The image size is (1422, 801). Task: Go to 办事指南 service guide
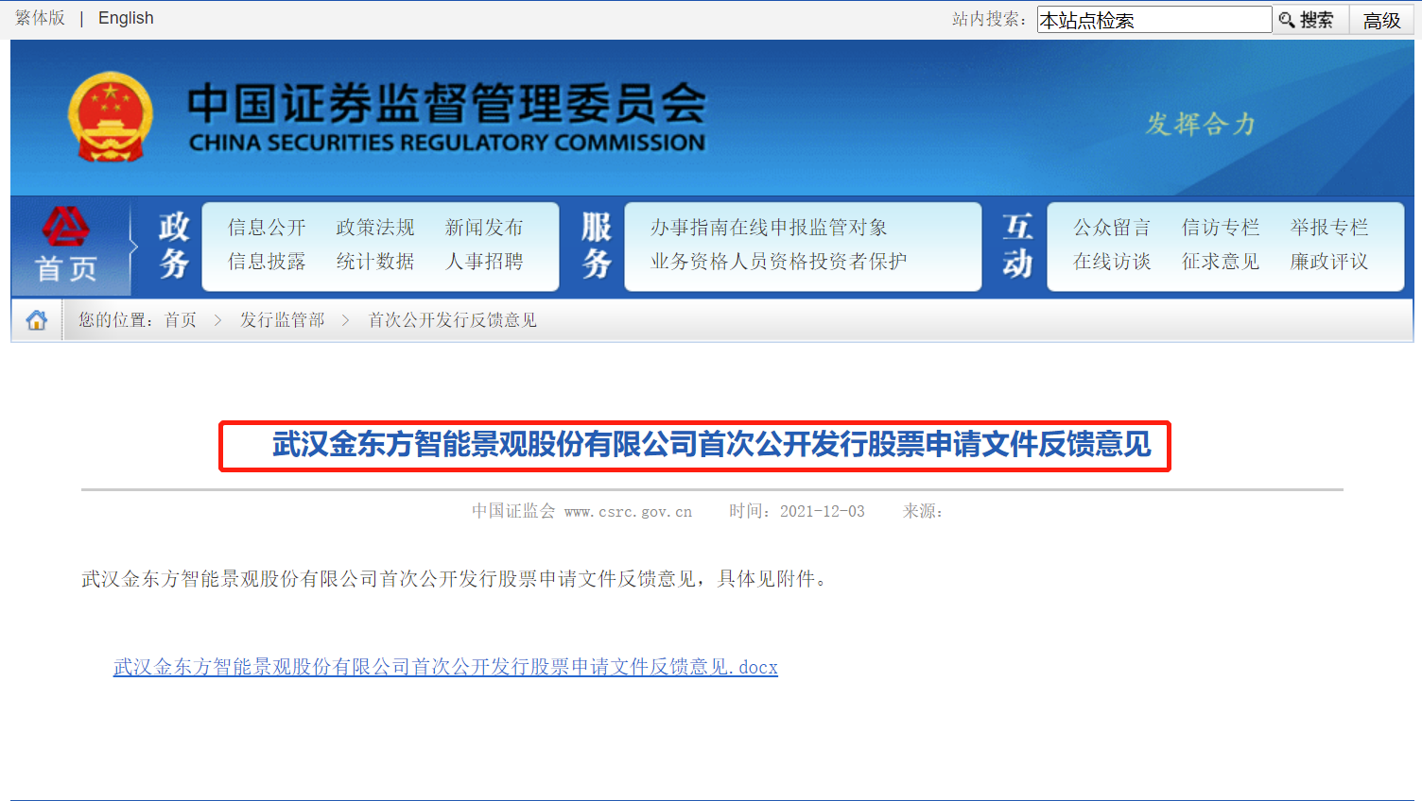pos(689,228)
